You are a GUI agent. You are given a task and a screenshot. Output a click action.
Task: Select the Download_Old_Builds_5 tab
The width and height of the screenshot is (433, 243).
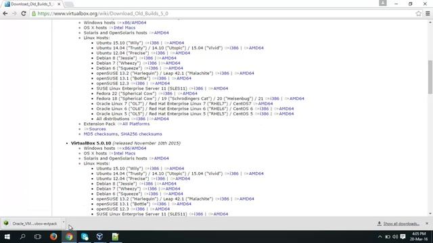pos(32,4)
